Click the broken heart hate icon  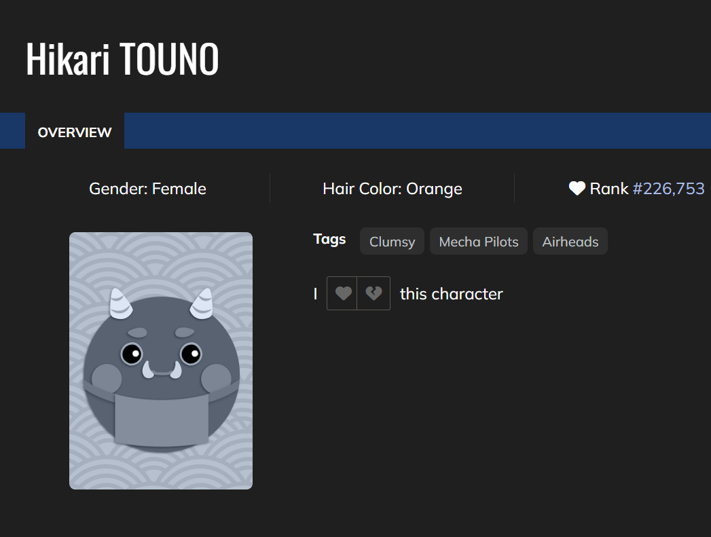click(x=373, y=293)
